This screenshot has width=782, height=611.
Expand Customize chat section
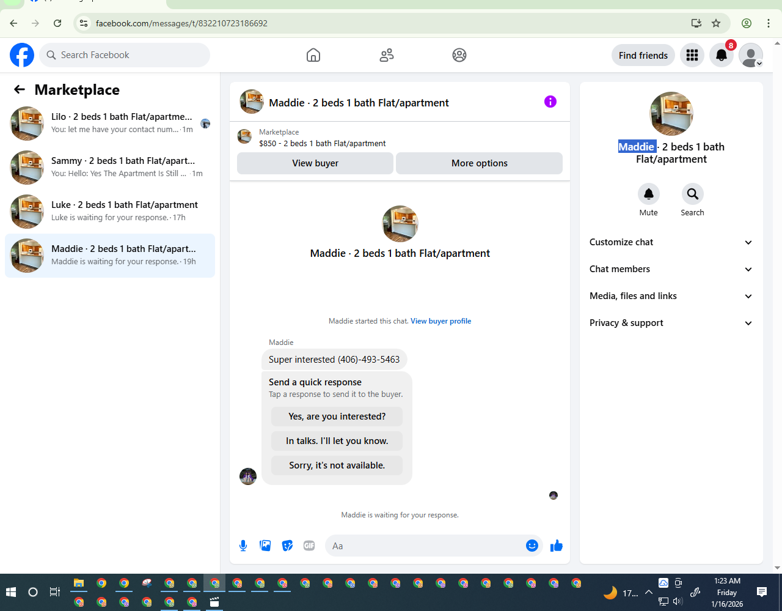point(671,242)
